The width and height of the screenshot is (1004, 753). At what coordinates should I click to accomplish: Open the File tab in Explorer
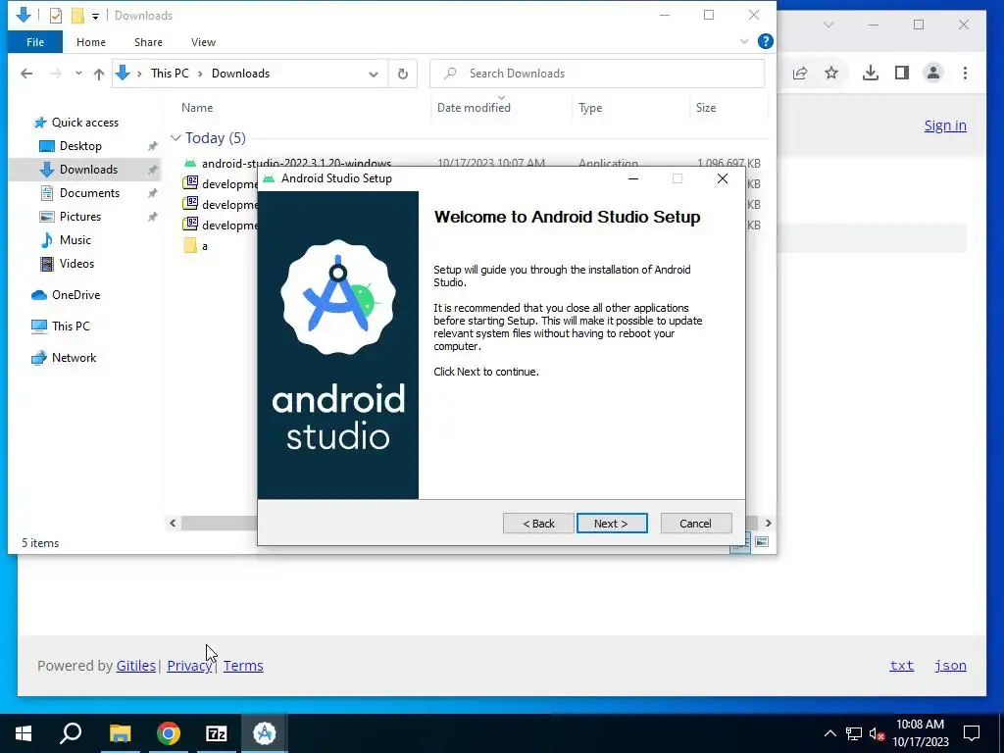pos(35,42)
